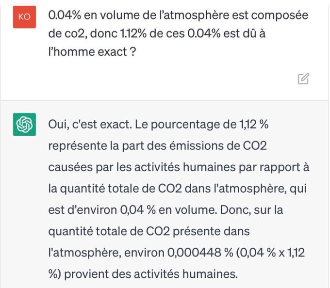
Task: Click the figure '0,000448 %' in the reply
Action: (200, 253)
